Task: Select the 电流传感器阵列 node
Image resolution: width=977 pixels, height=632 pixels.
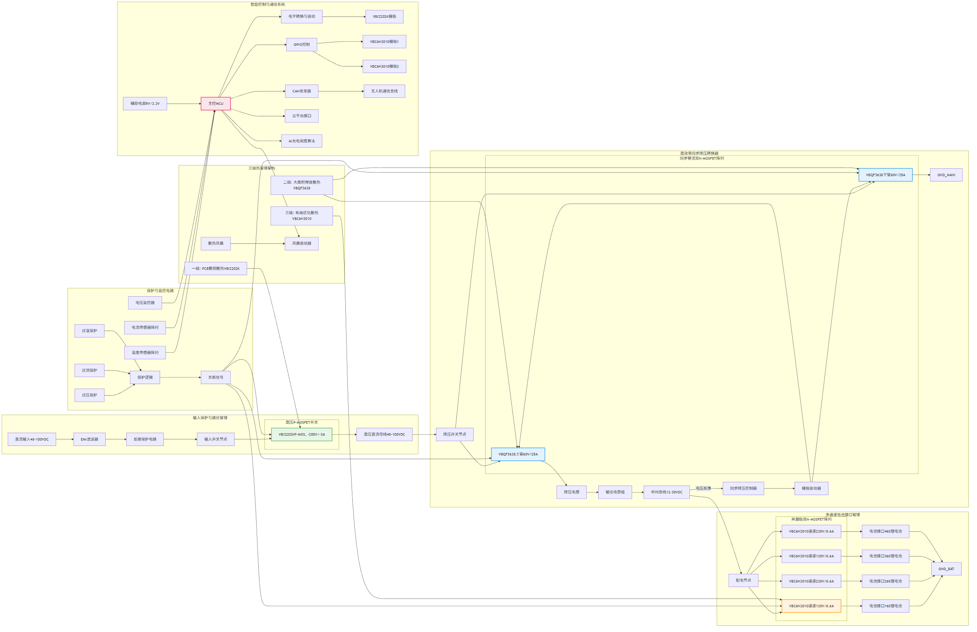Action: point(145,328)
